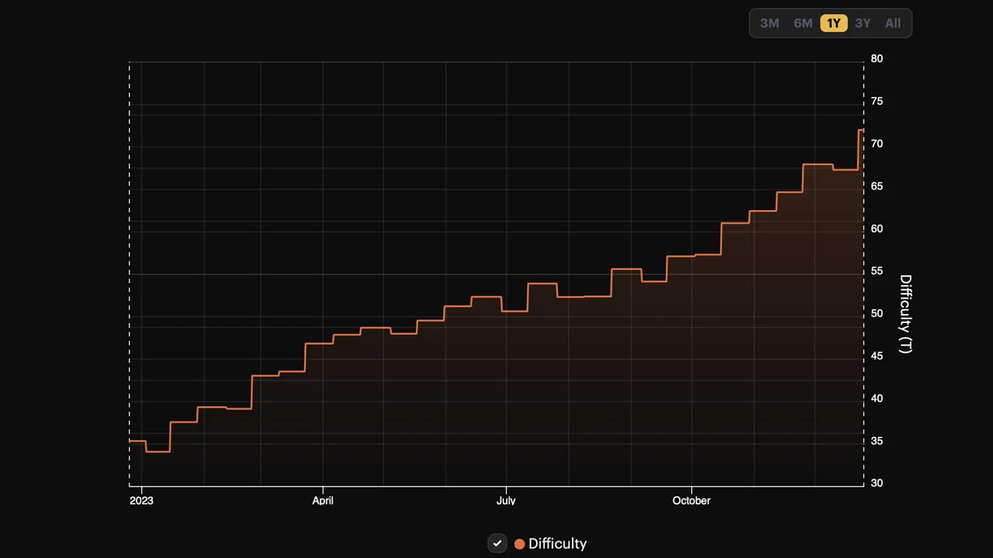Click the April x-axis label

coord(323,501)
